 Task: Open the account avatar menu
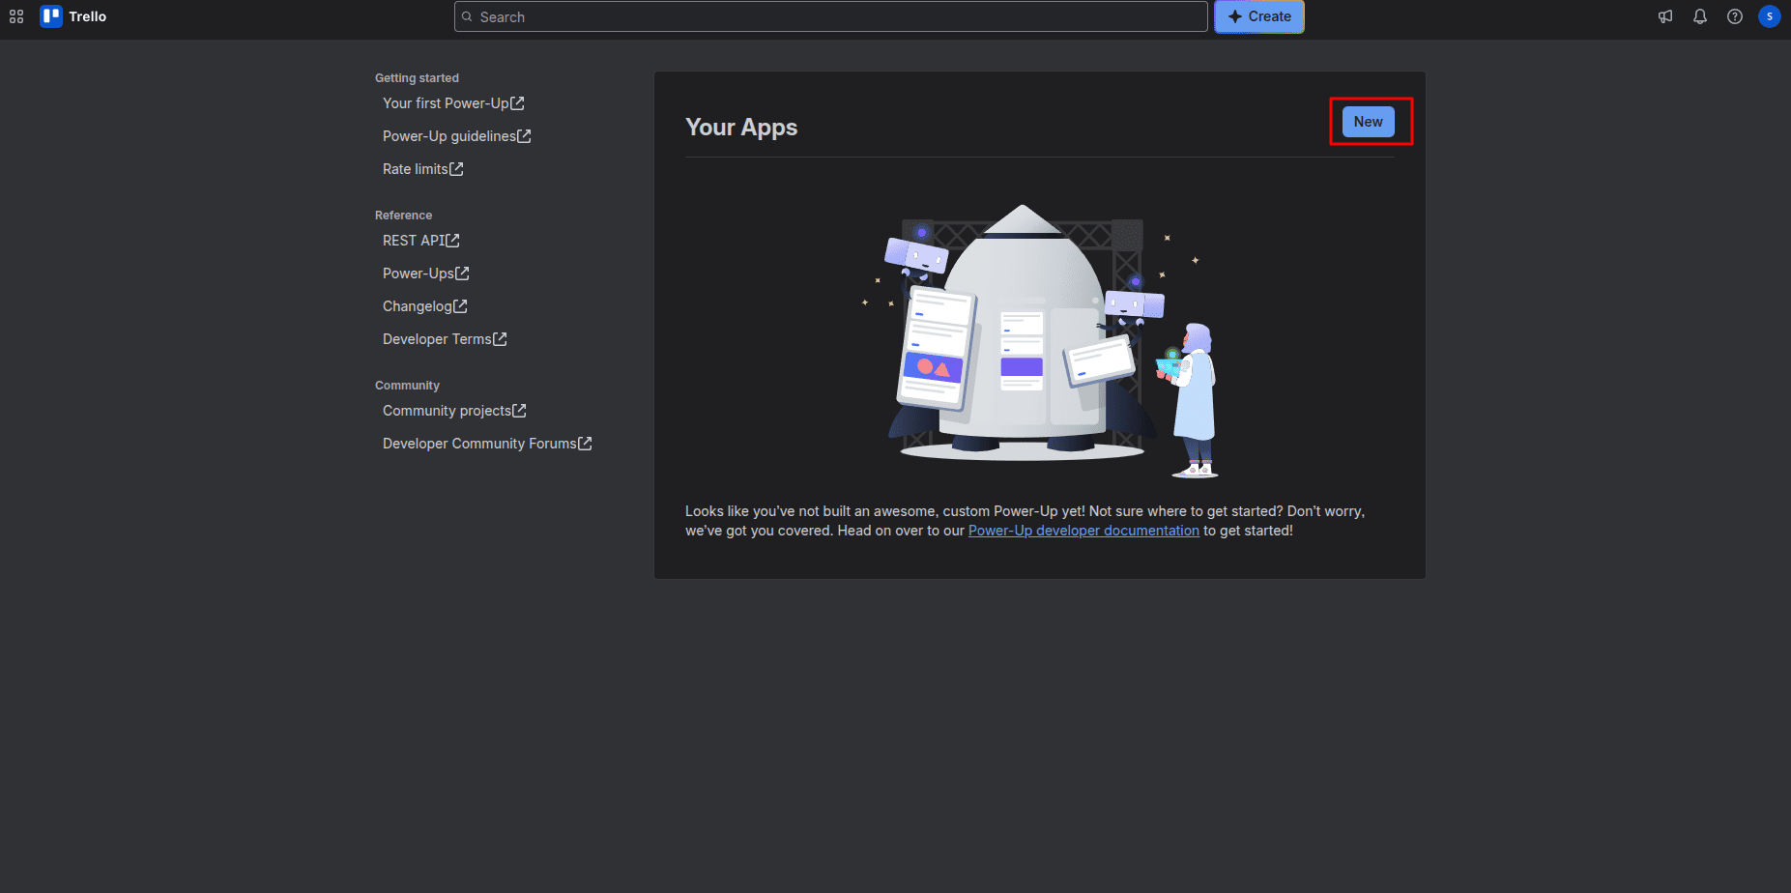click(x=1770, y=16)
